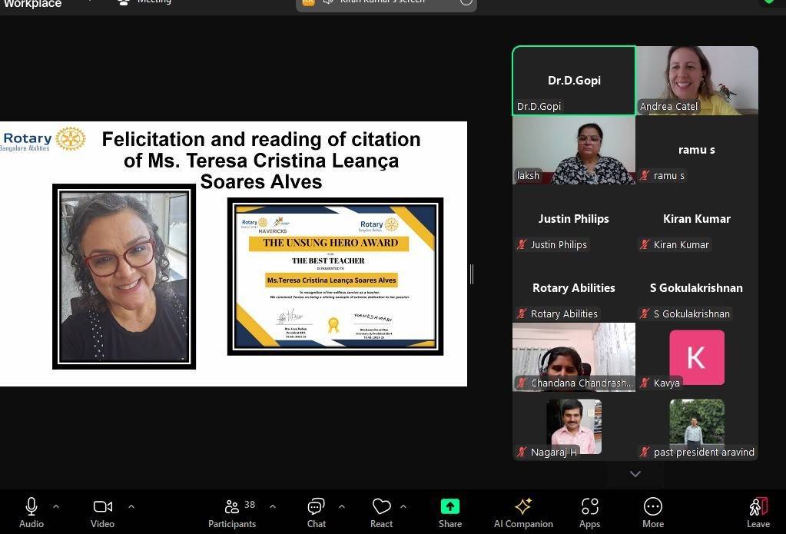Select Kavya's participant tile
The width and height of the screenshot is (786, 534).
click(x=697, y=357)
